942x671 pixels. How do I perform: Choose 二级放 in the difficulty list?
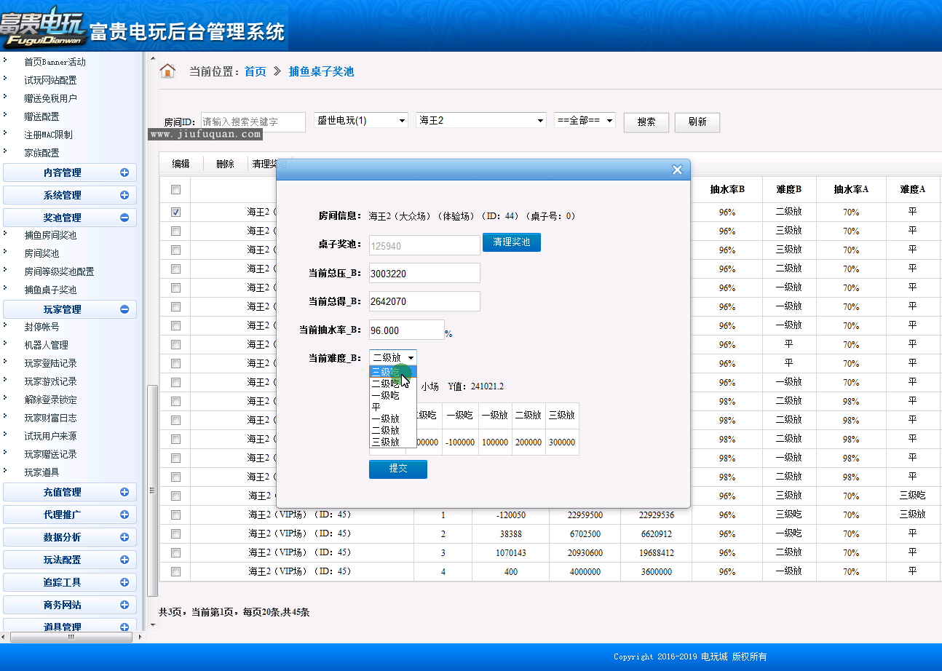click(x=393, y=430)
